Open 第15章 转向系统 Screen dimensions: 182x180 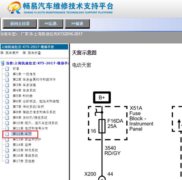(x=25, y=150)
